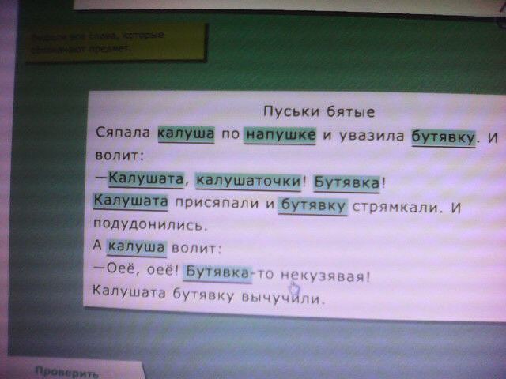
Task: Deselect Калушата before присяпали
Action: (x=130, y=201)
